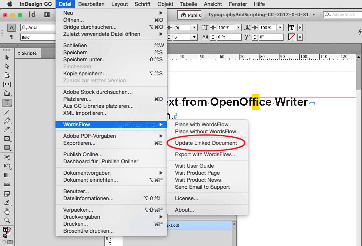This screenshot has height=246, width=362.
Task: Click the paragraph formatting controls icon
Action: pyautogui.click(x=11, y=37)
